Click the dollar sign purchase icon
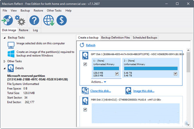The width and height of the screenshot is (194, 129). pos(62,20)
